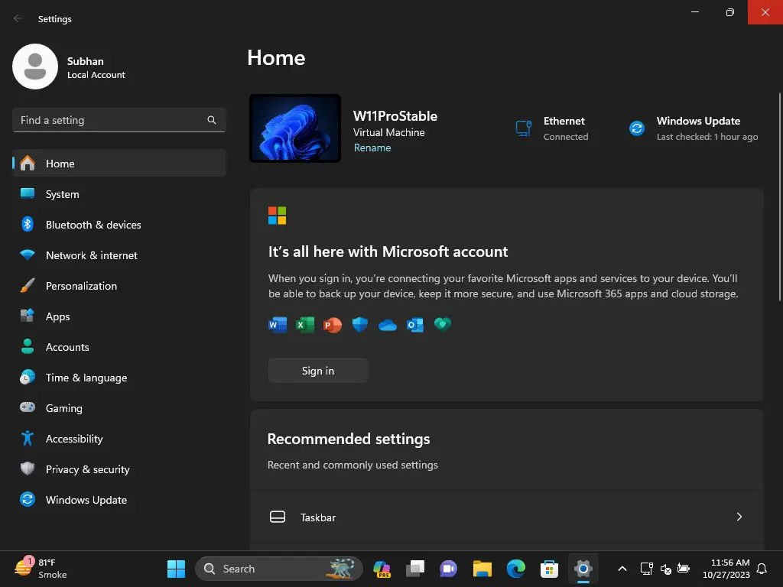
Task: Open Network & internet settings
Action: pyautogui.click(x=119, y=255)
